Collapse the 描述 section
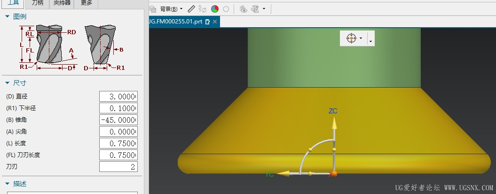This screenshot has width=496, height=194. [8, 184]
